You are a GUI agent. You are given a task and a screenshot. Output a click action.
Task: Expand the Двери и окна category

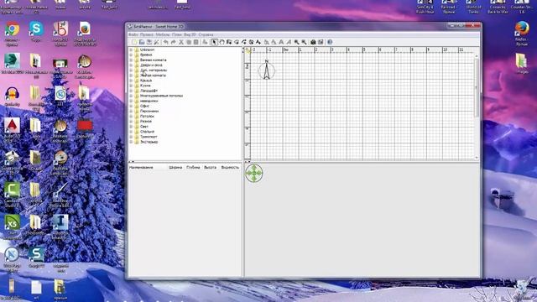point(131,65)
